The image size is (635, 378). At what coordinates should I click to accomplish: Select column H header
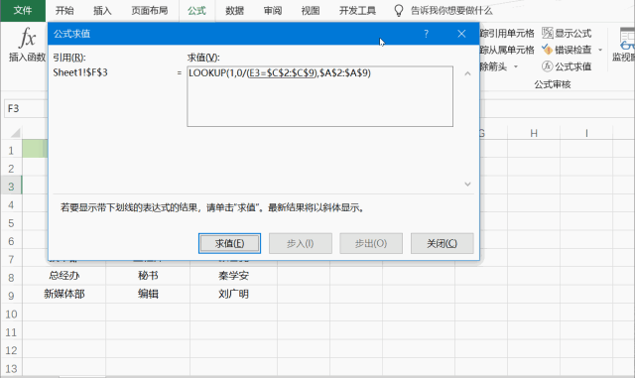click(534, 133)
